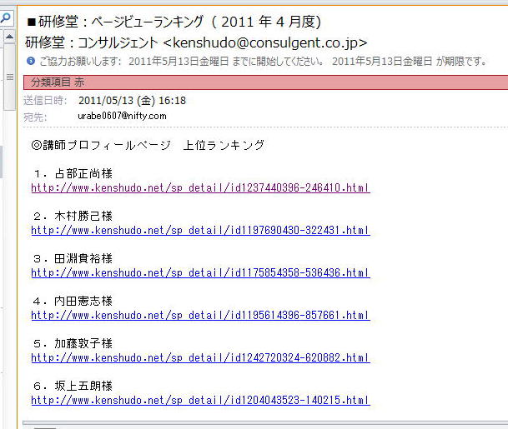Click the 送信日時 label

[x=45, y=101]
